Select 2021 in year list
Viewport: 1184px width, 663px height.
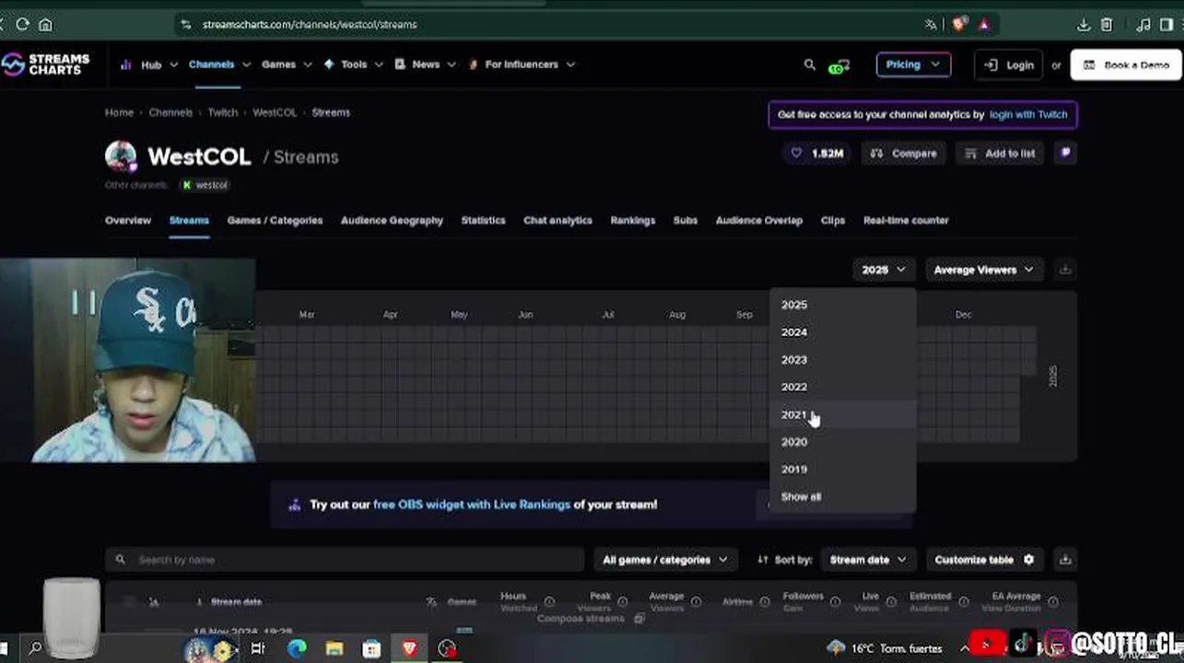pyautogui.click(x=843, y=414)
